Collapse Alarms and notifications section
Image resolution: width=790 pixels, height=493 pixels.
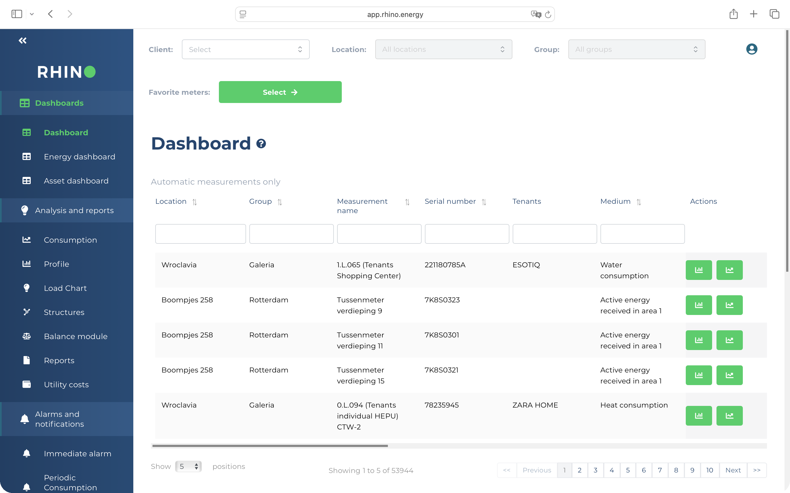click(67, 419)
